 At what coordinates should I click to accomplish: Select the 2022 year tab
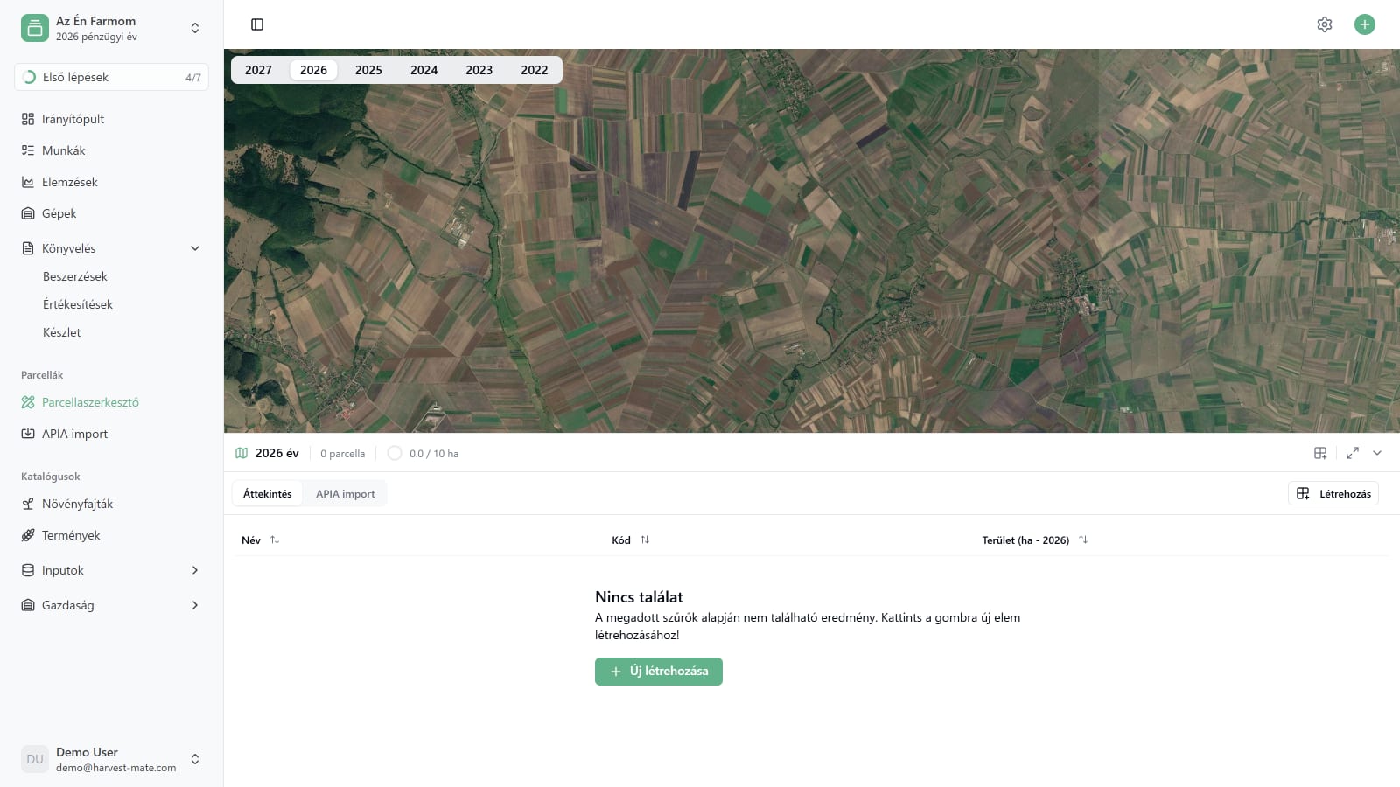(534, 70)
